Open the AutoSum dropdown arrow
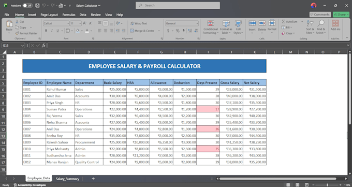The width and height of the screenshot is (352, 187). click(x=302, y=22)
